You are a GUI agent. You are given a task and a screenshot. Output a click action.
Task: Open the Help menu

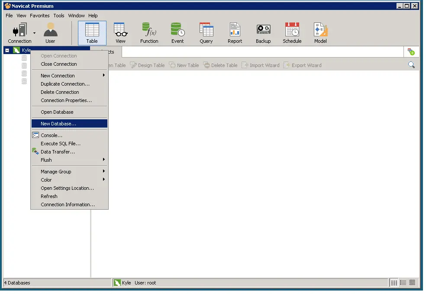[93, 16]
